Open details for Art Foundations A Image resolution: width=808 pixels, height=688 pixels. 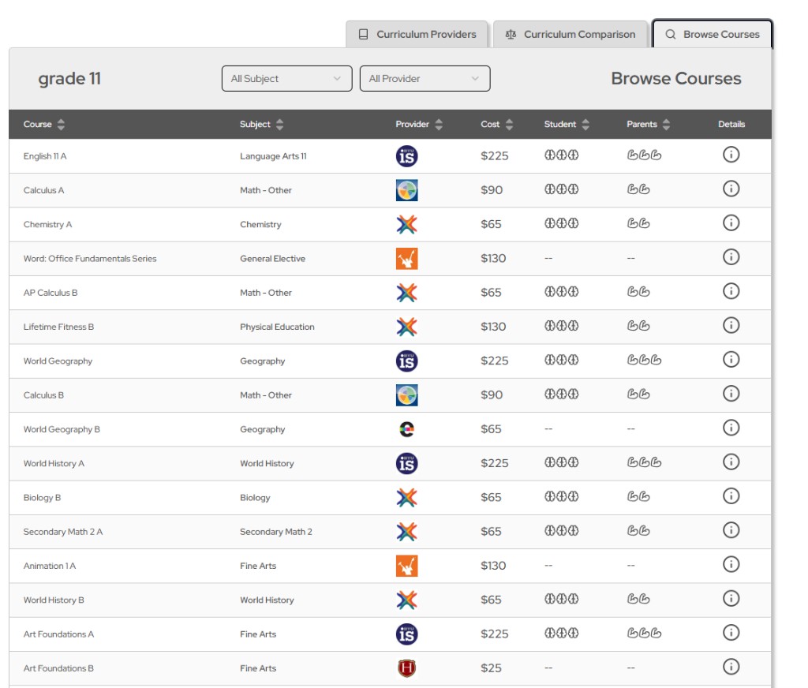click(731, 632)
